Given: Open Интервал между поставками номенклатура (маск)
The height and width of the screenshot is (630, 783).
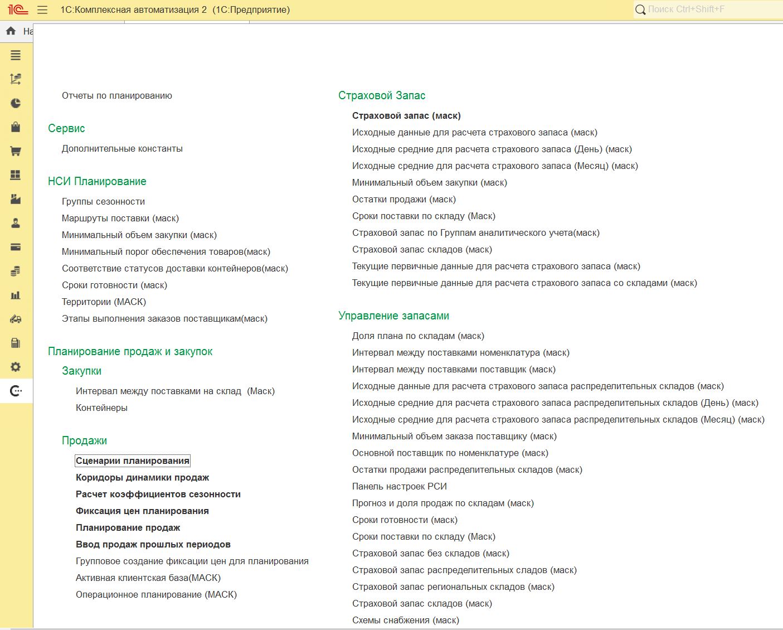Looking at the screenshot, I should click(x=461, y=353).
